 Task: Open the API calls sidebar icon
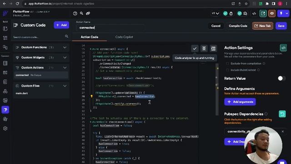5,91
